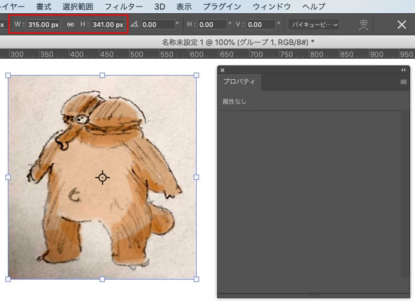Toggle the warp mode icon
This screenshot has height=303, width=415.
pyautogui.click(x=363, y=25)
